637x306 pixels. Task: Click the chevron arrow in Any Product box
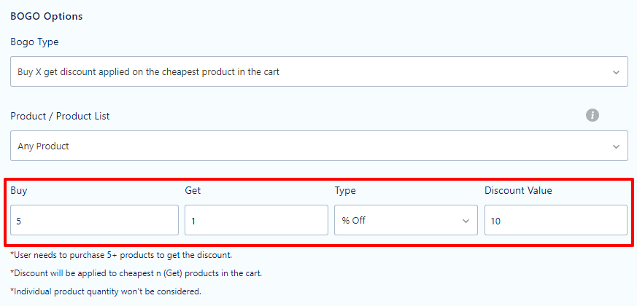[617, 146]
